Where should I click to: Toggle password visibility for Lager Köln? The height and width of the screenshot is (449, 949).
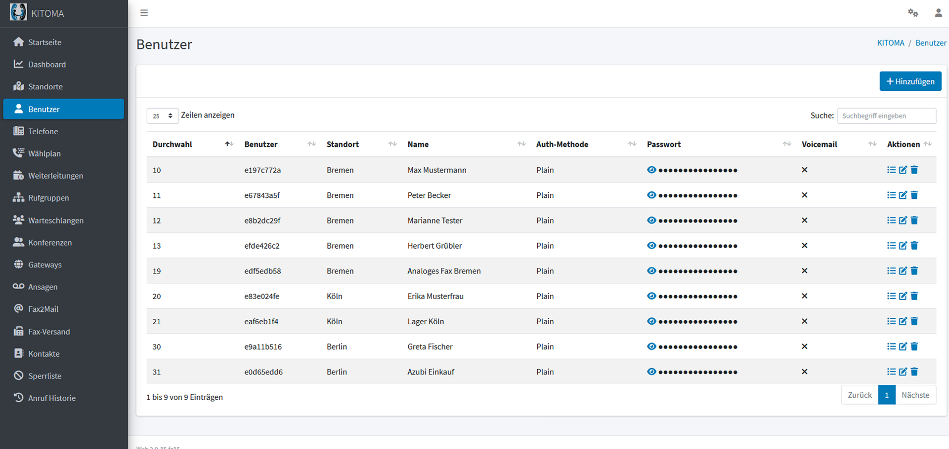(651, 321)
